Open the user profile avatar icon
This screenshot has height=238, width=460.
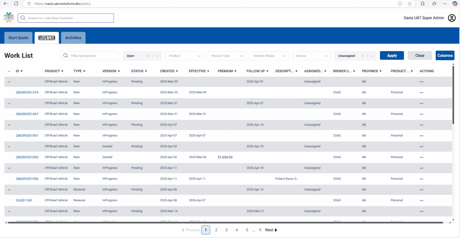452,18
